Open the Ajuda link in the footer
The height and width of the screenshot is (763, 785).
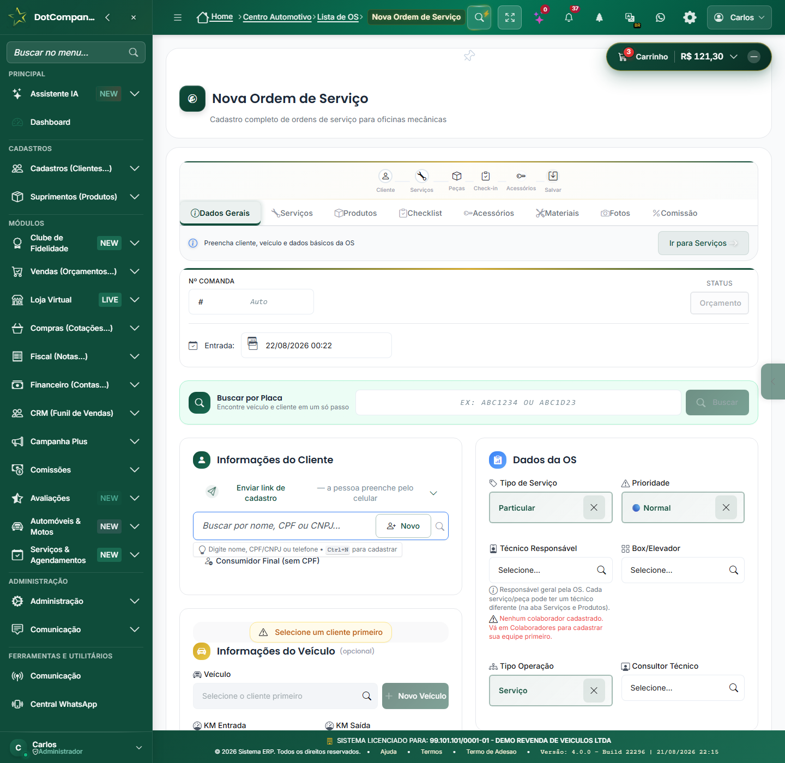coord(389,752)
